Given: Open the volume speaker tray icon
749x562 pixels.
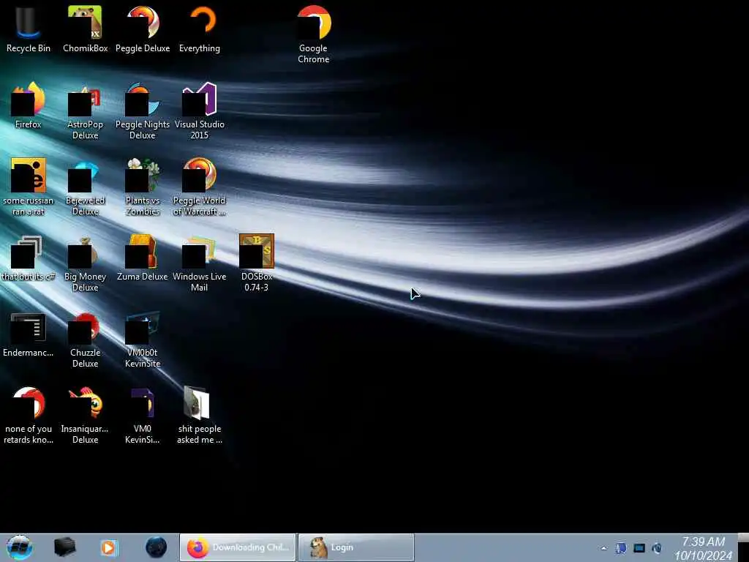Looking at the screenshot, I should [658, 548].
